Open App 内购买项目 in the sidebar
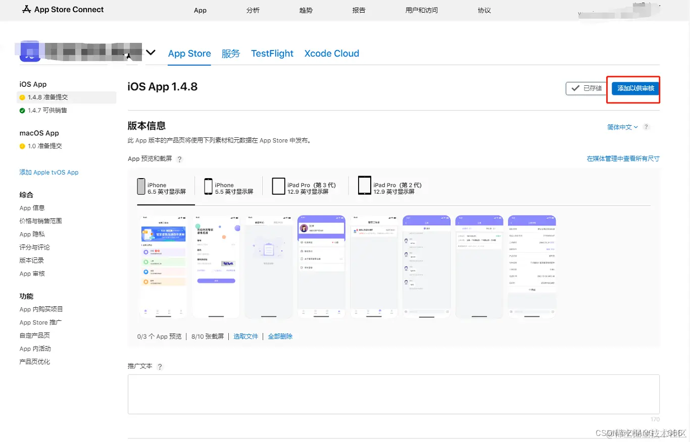 tap(41, 309)
